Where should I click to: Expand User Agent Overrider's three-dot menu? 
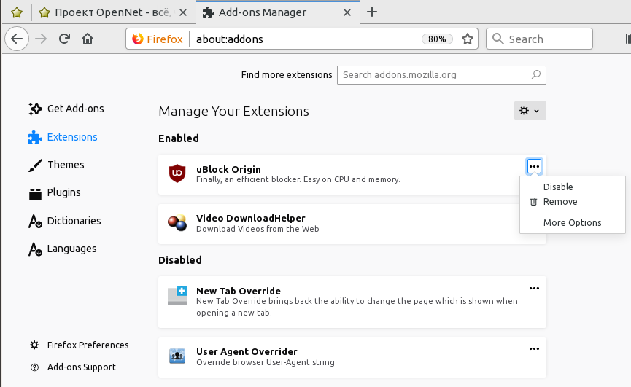534,349
